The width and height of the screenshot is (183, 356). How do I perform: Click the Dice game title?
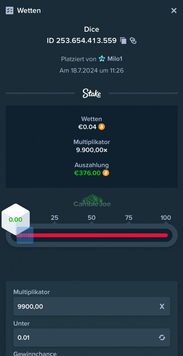(x=92, y=29)
